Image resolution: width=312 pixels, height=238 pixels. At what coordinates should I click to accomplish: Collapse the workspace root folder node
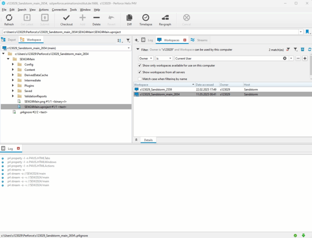pos(3,54)
